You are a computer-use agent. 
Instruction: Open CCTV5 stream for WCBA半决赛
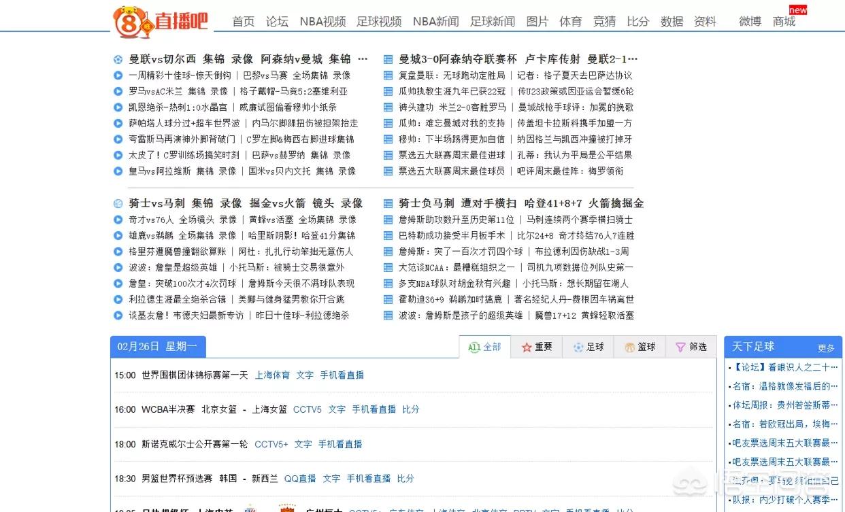coord(308,409)
